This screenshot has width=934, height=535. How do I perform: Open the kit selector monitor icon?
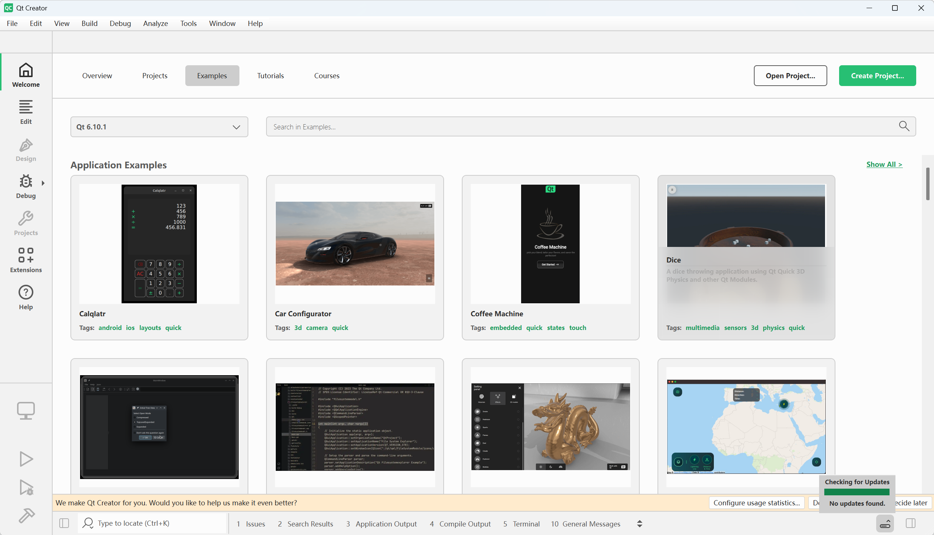26,411
